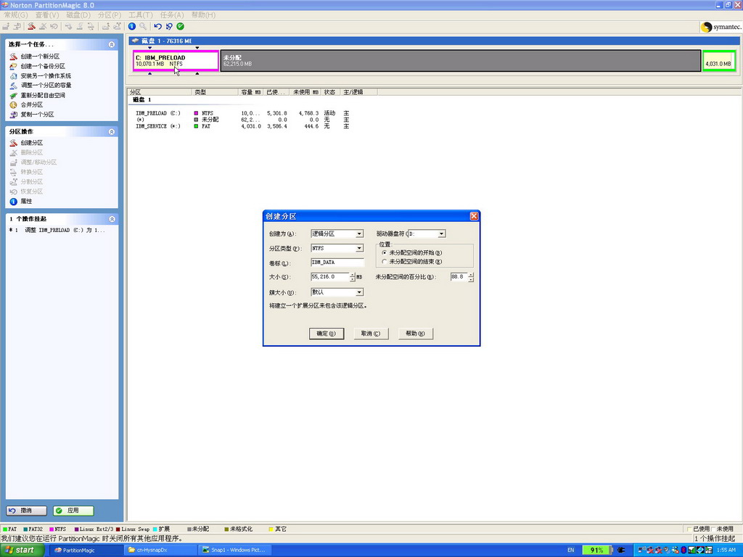Collapse the 分区操作 panel
This screenshot has width=743, height=557.
click(x=112, y=132)
